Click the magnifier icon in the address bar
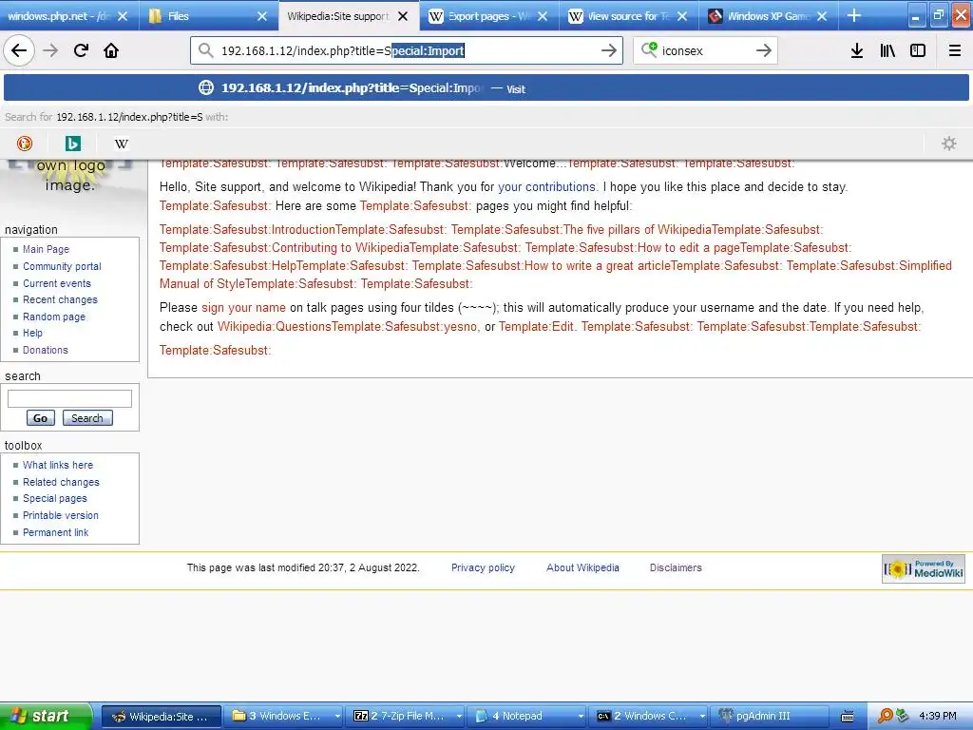Image resolution: width=973 pixels, height=730 pixels. coord(206,50)
